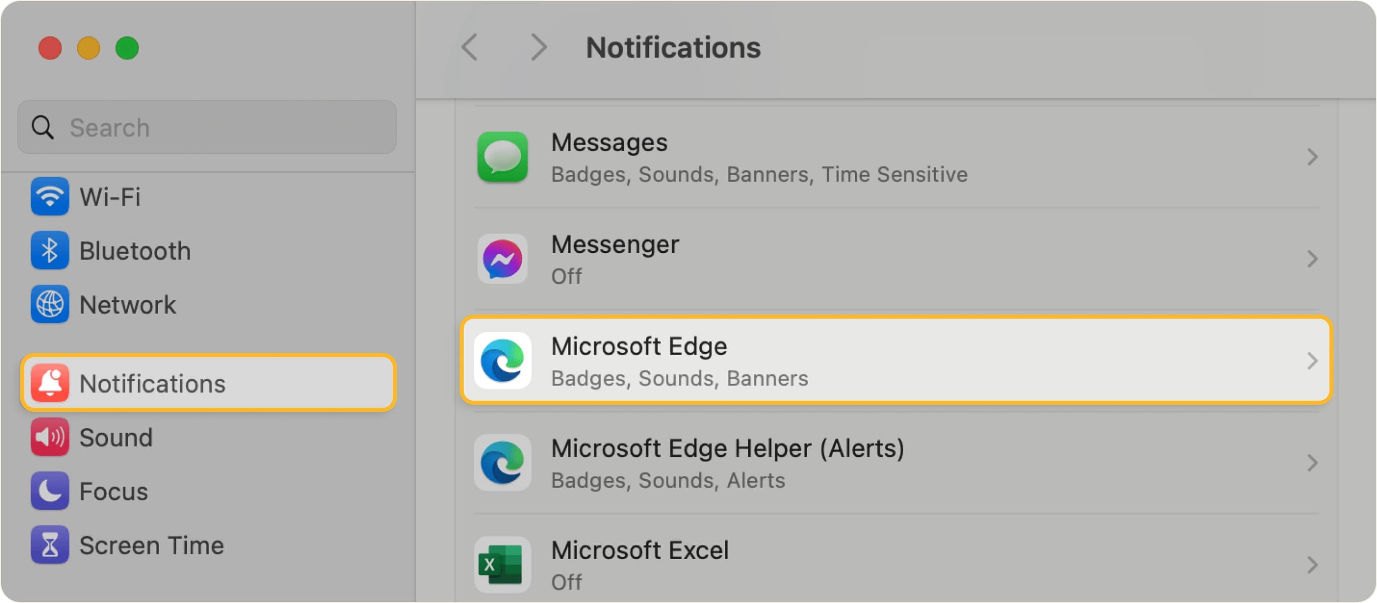Expand Microsoft Edge notification settings
1377x603 pixels.
click(1313, 361)
